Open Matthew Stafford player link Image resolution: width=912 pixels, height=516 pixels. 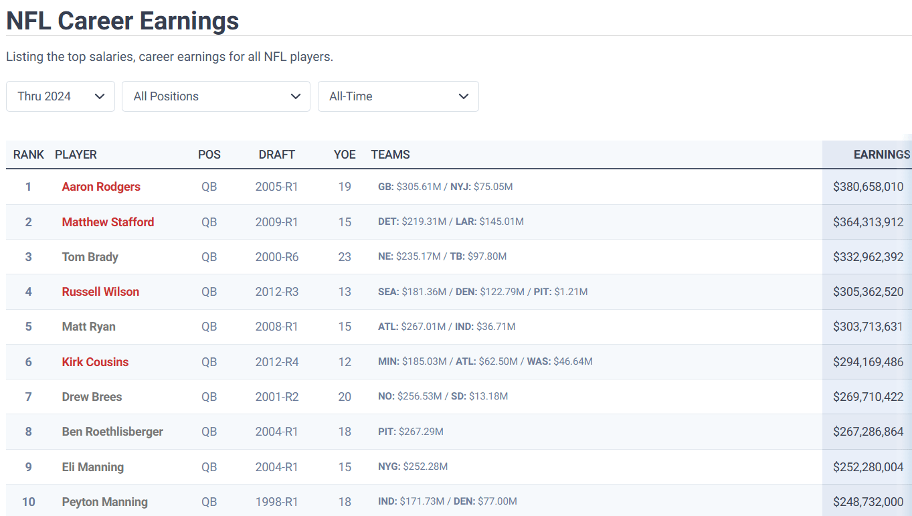[x=108, y=222]
